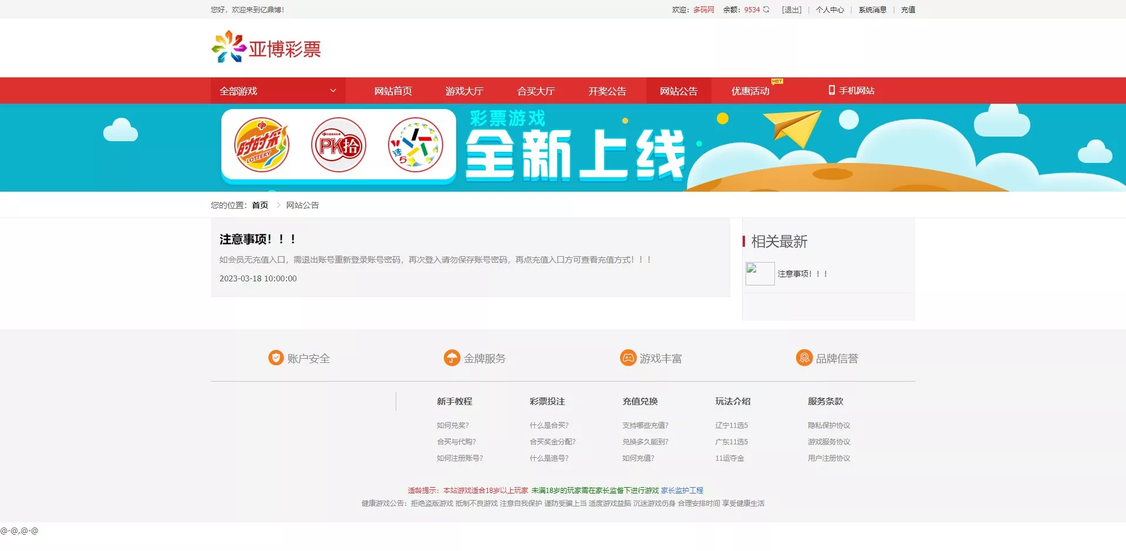Click 首页 in the breadcrumb

259,205
